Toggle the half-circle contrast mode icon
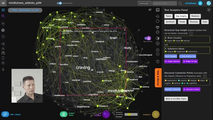The image size is (213, 120). tap(157, 38)
